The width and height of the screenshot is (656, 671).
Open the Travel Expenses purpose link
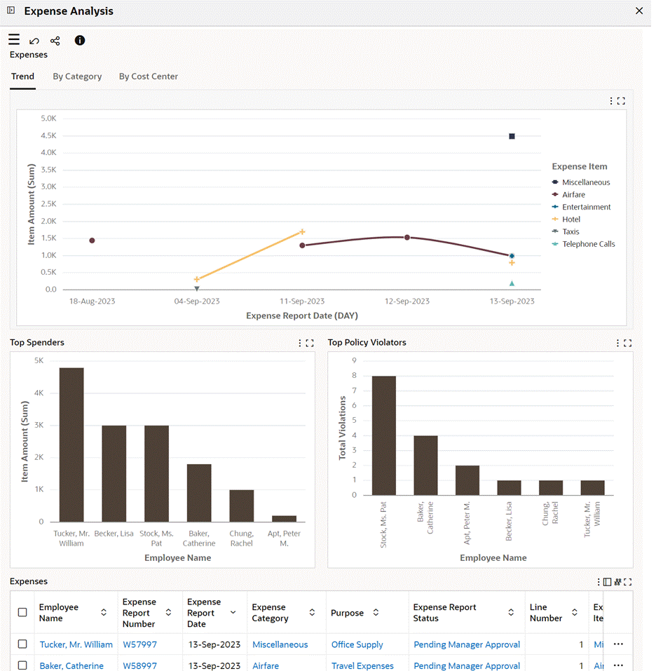[362, 666]
